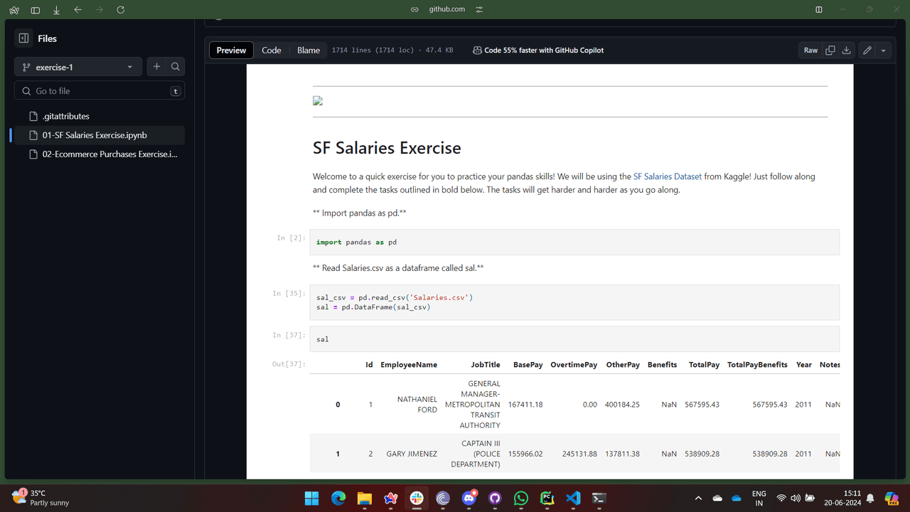Copy raw file contents icon
The width and height of the screenshot is (910, 512).
(830, 50)
